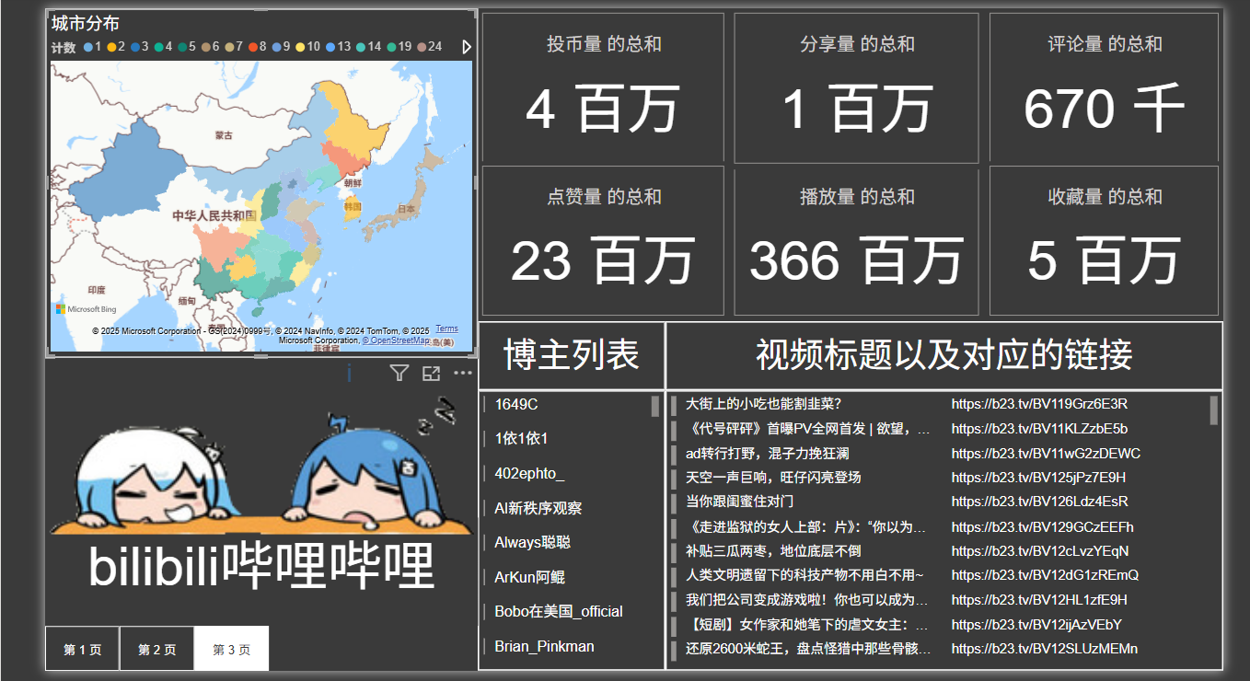This screenshot has height=681, width=1250.
Task: Select blogger Bobo在美国_official in the list
Action: click(559, 611)
